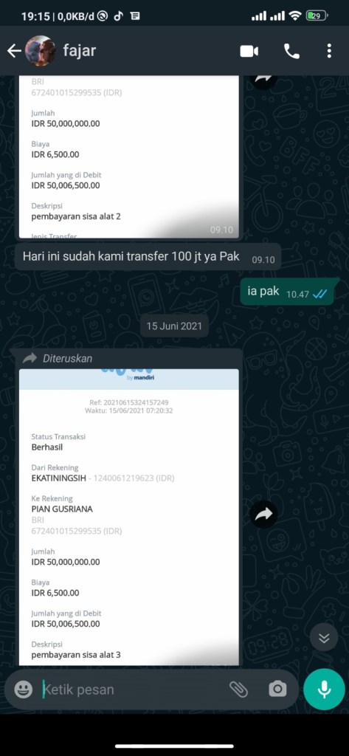
Task: Open the attachment paperclip menu
Action: (x=238, y=689)
